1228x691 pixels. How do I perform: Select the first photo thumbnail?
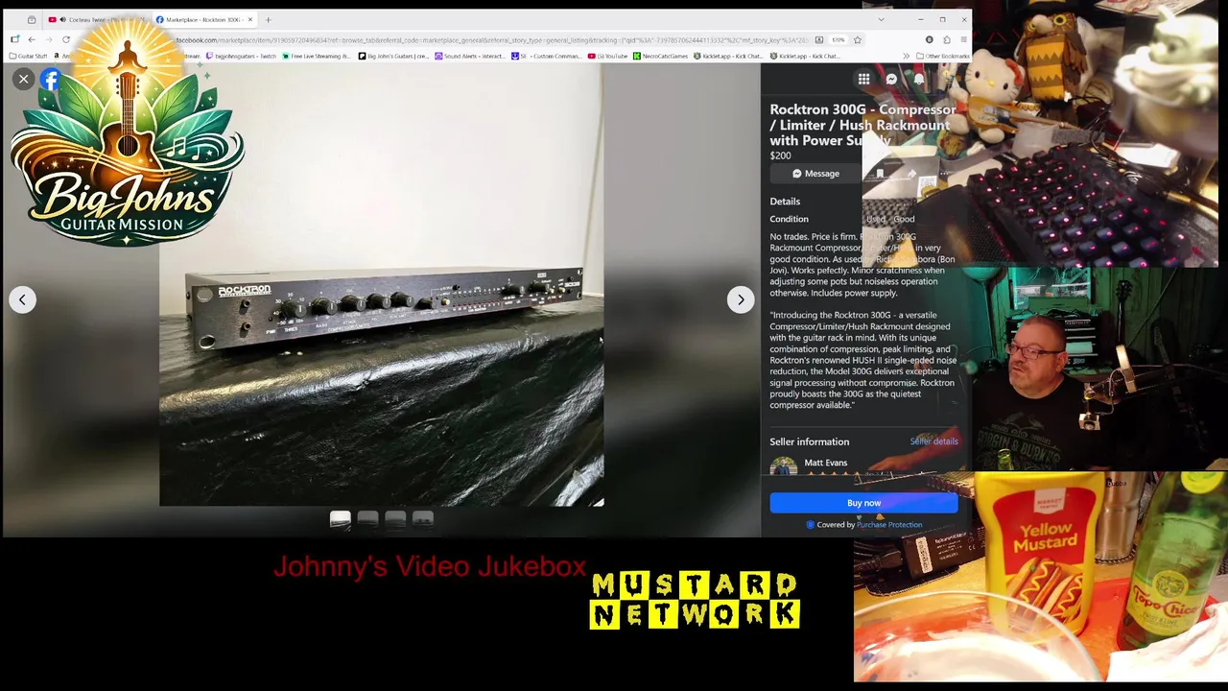(x=341, y=519)
